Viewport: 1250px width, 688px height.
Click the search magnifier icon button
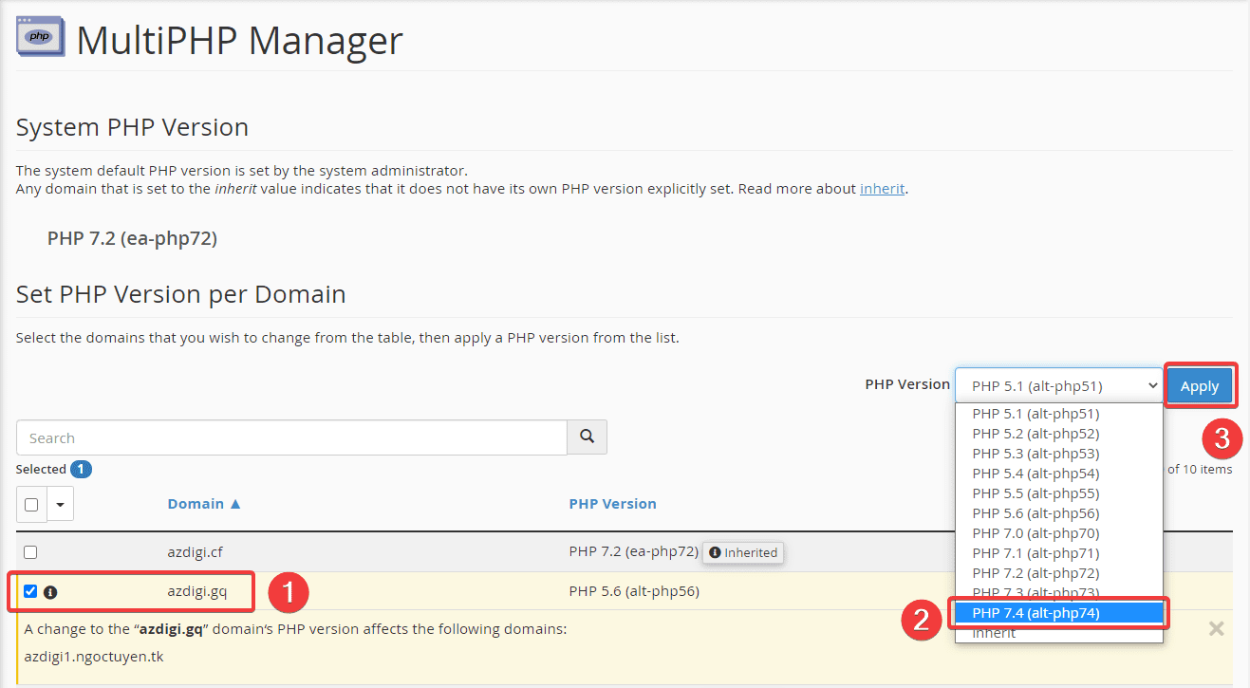coord(587,437)
